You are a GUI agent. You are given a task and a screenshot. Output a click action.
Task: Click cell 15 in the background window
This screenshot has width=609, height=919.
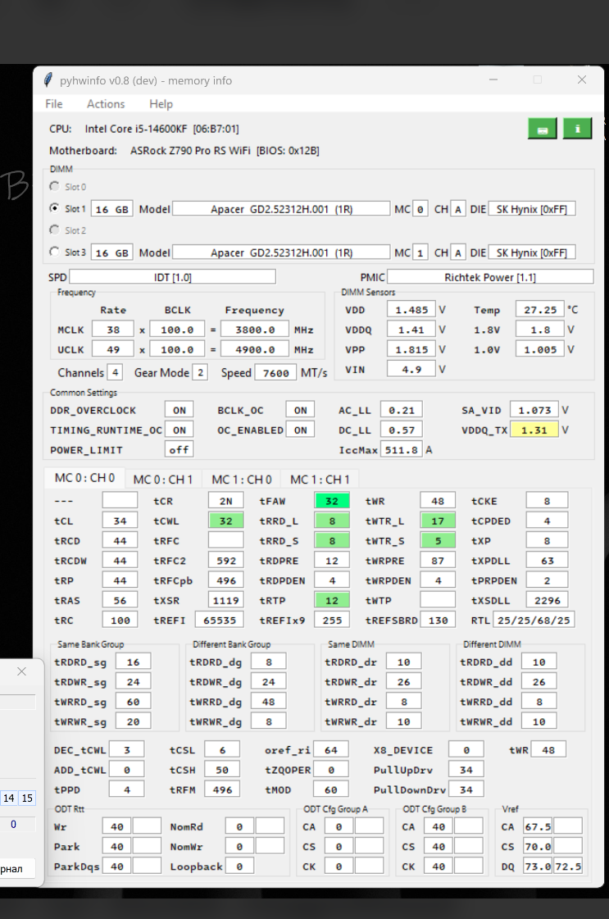pos(27,798)
